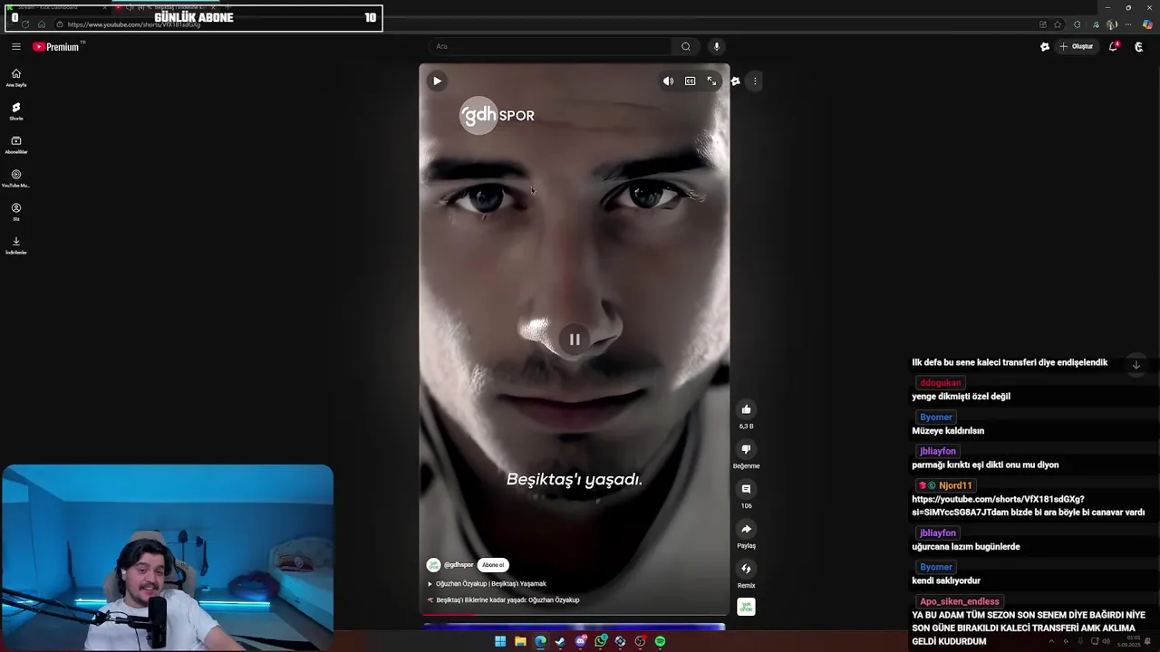Open the youtube.com/shorts link in chat
Screen dimensions: 1160x652
click(x=1028, y=505)
